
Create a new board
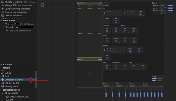pyautogui.click(x=12, y=16)
